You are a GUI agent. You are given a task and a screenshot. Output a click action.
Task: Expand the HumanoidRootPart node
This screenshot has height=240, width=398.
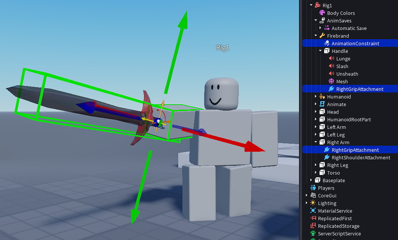point(316,119)
